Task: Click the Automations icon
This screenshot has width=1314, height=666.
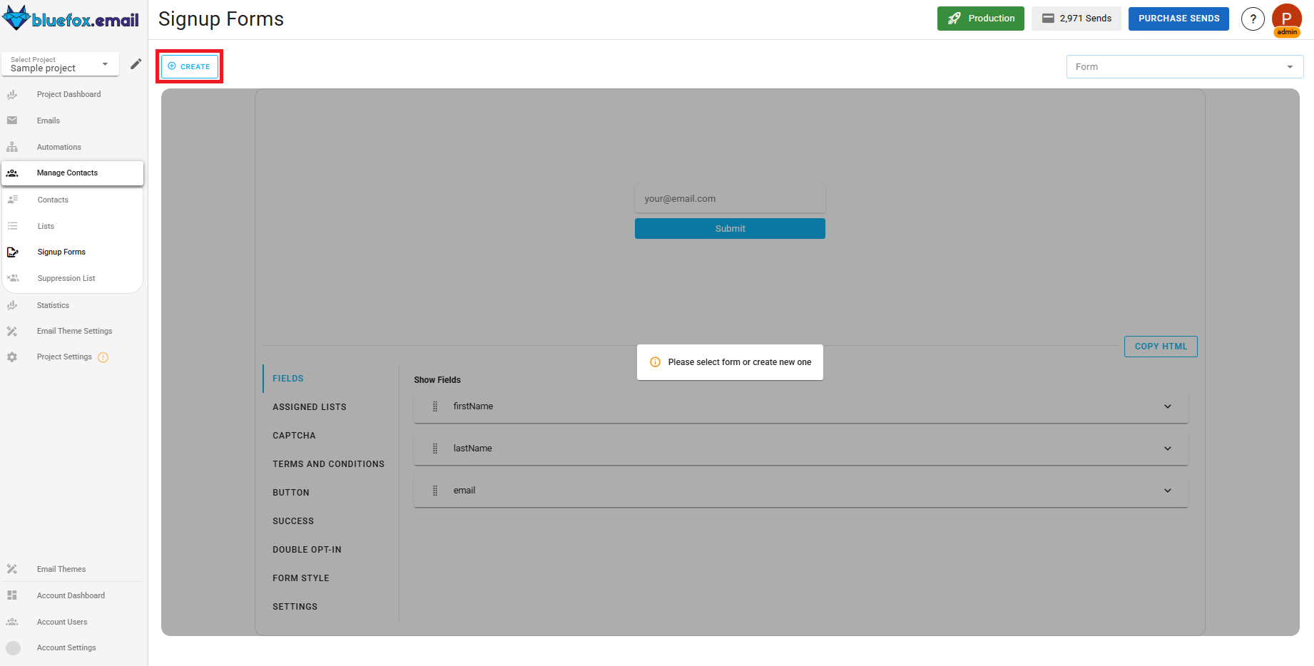Action: tap(12, 146)
